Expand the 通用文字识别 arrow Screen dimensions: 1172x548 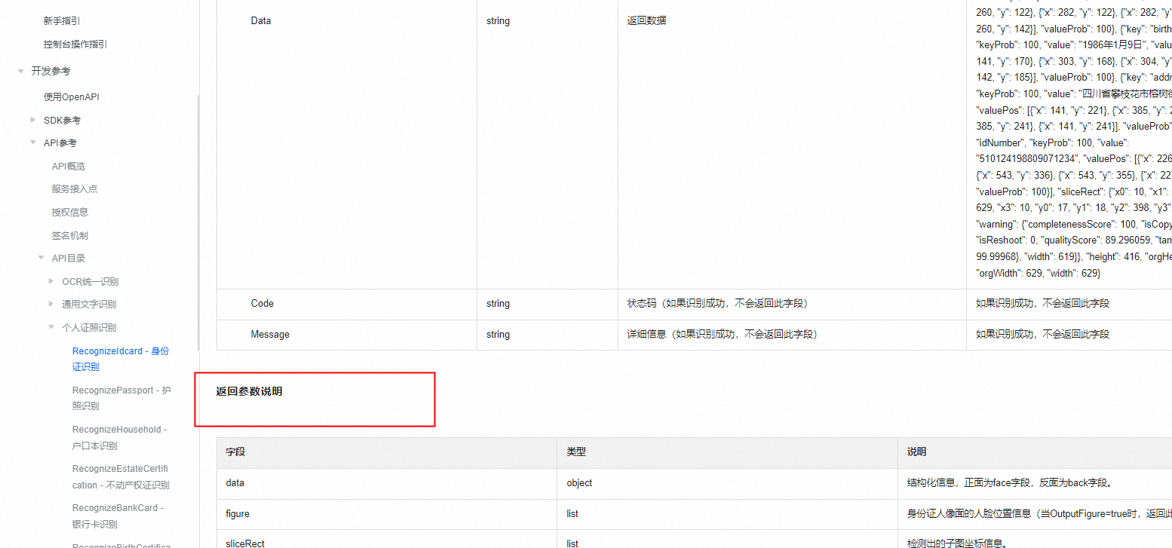(51, 304)
